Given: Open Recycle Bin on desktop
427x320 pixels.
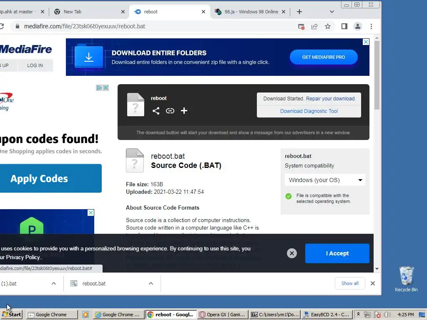Looking at the screenshot, I should tap(406, 279).
